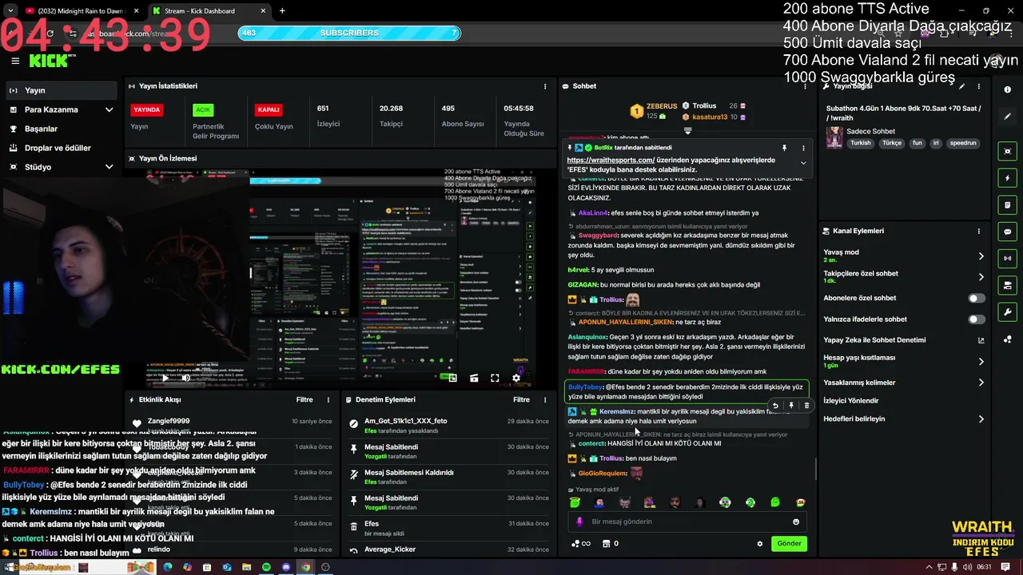
Task: Open a new browser tab
Action: point(282,11)
